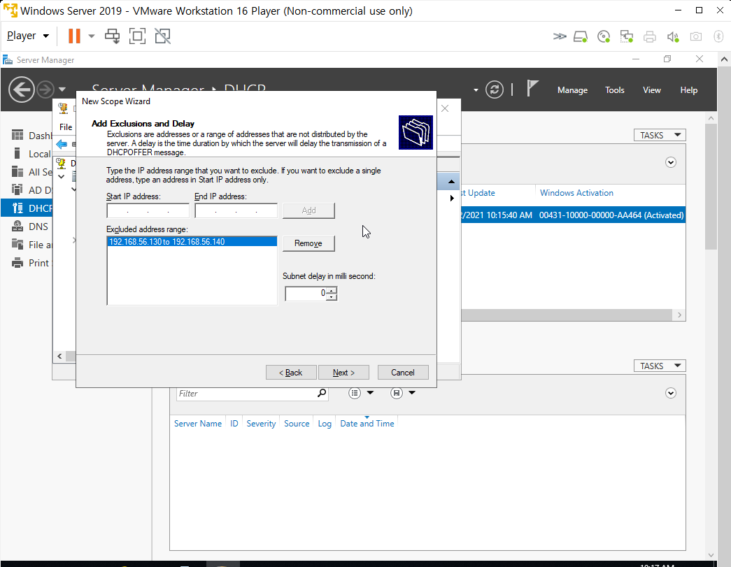Click the Server Manager vertical scrollbar
Viewport: 731px width, 567px height.
click(711, 187)
